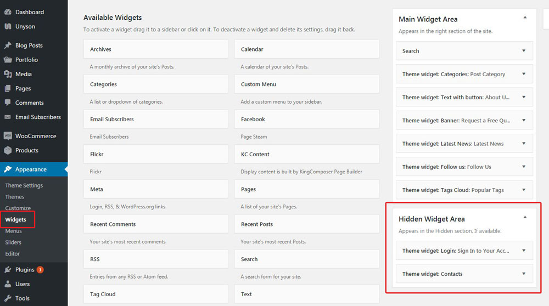549x306 pixels.
Task: Collapse the Hidden Widget Area panel
Action: click(525, 218)
